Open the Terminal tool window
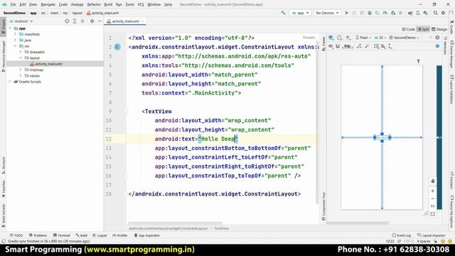 click(x=62, y=235)
